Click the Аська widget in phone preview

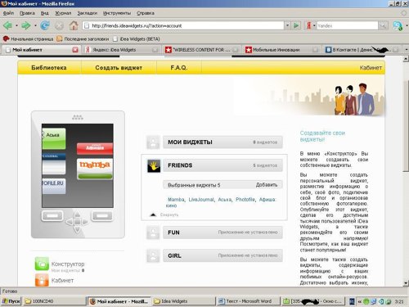(54, 138)
